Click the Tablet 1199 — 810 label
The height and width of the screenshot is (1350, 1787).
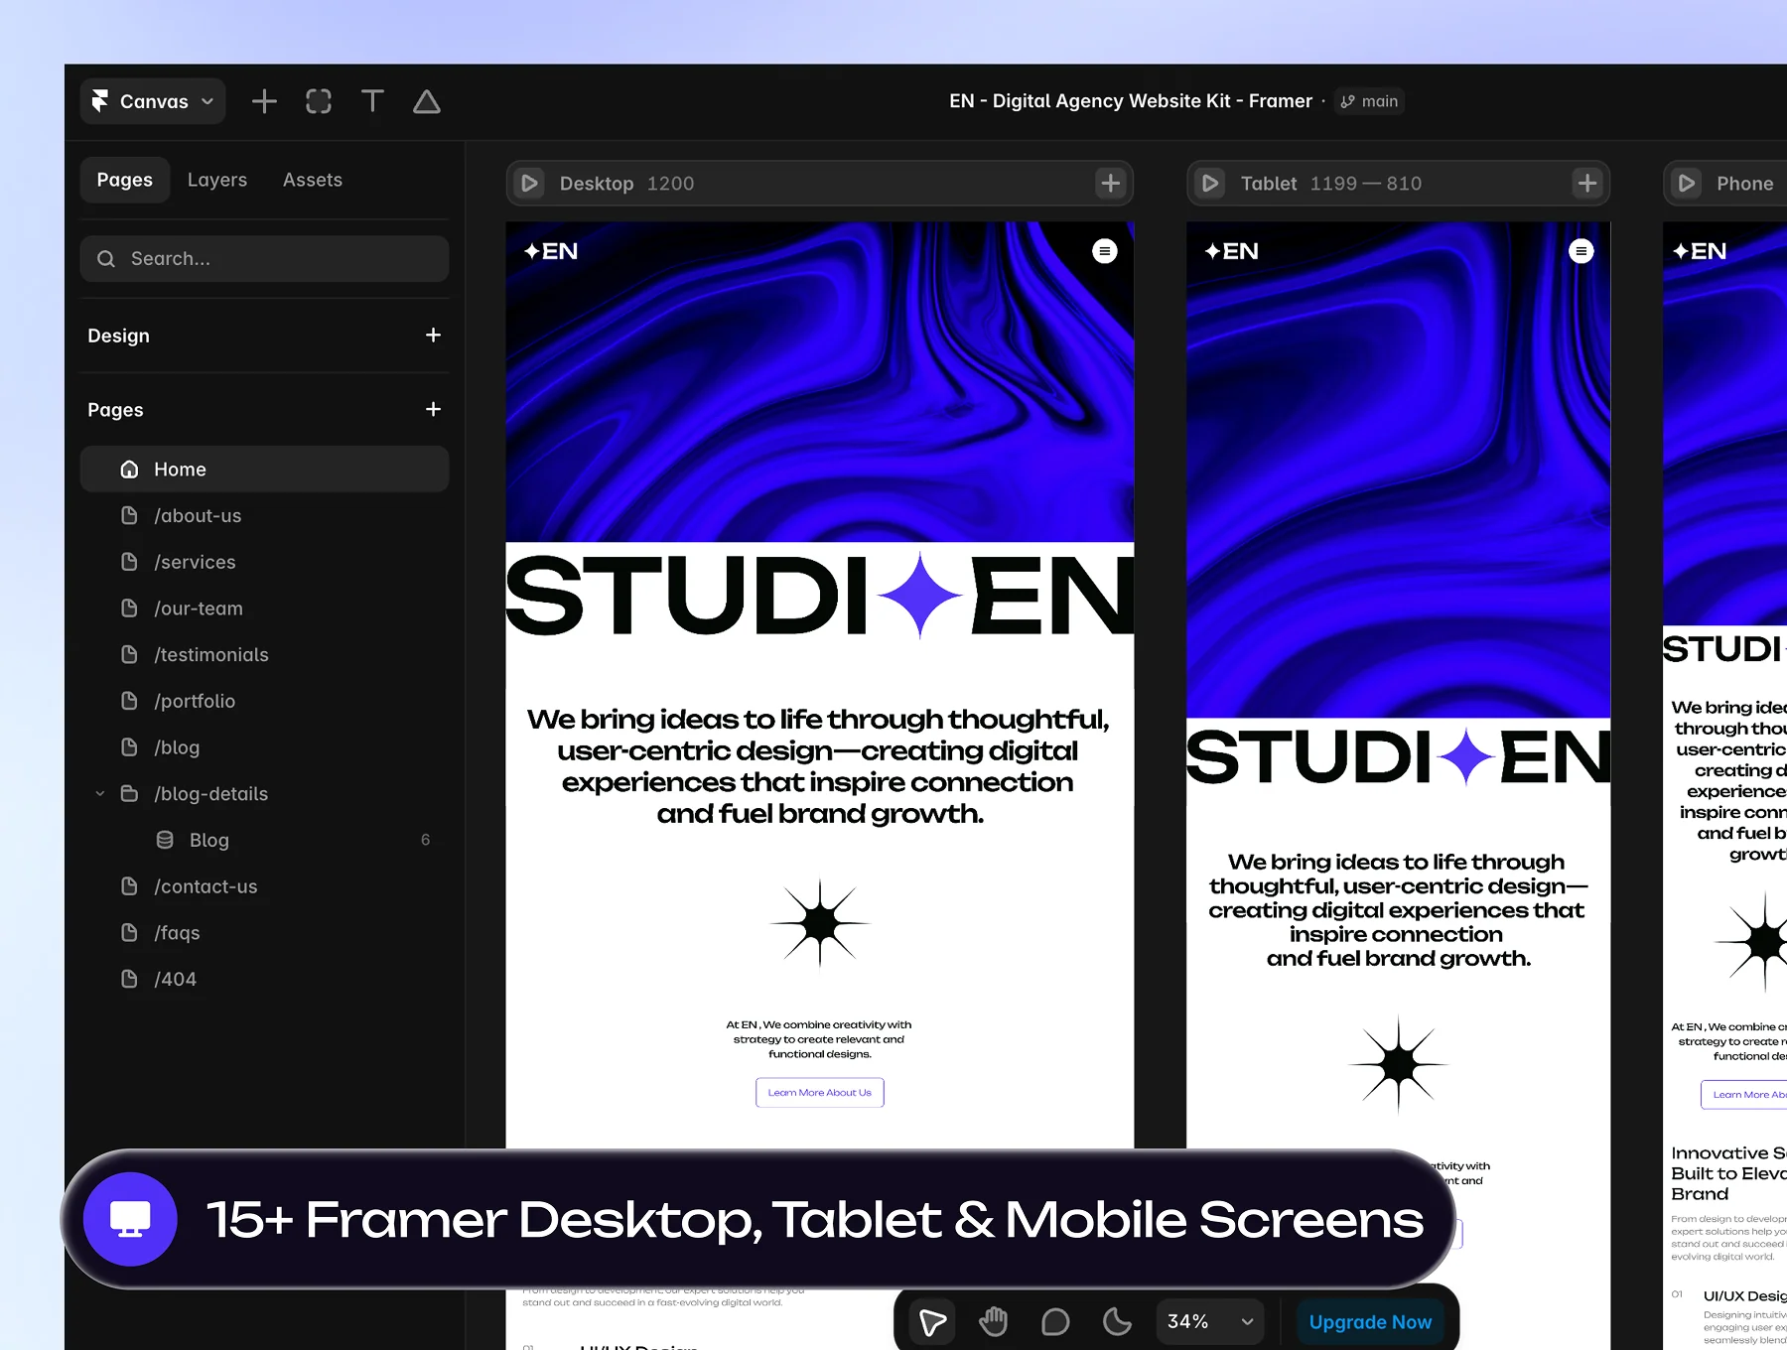click(1331, 184)
